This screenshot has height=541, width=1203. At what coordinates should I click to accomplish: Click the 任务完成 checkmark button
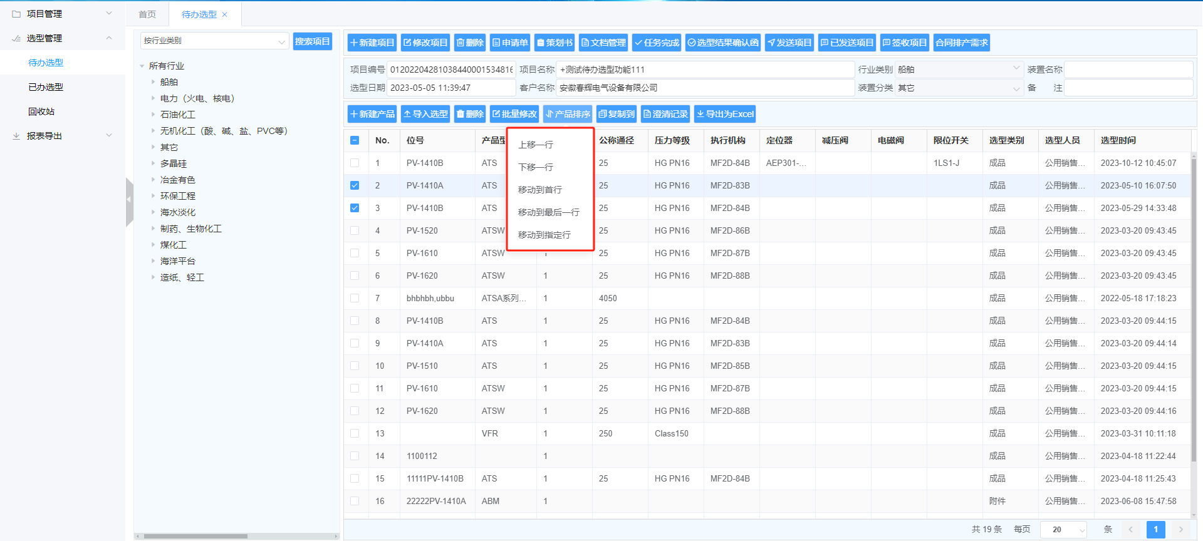pos(657,43)
